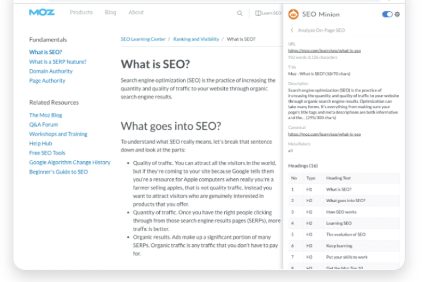Open Google Algorithm Change History link
The width and height of the screenshot is (426, 282).
click(x=70, y=162)
